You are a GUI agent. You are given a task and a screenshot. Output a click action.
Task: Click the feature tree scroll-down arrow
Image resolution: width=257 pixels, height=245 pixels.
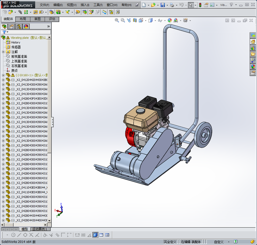(x=49, y=221)
